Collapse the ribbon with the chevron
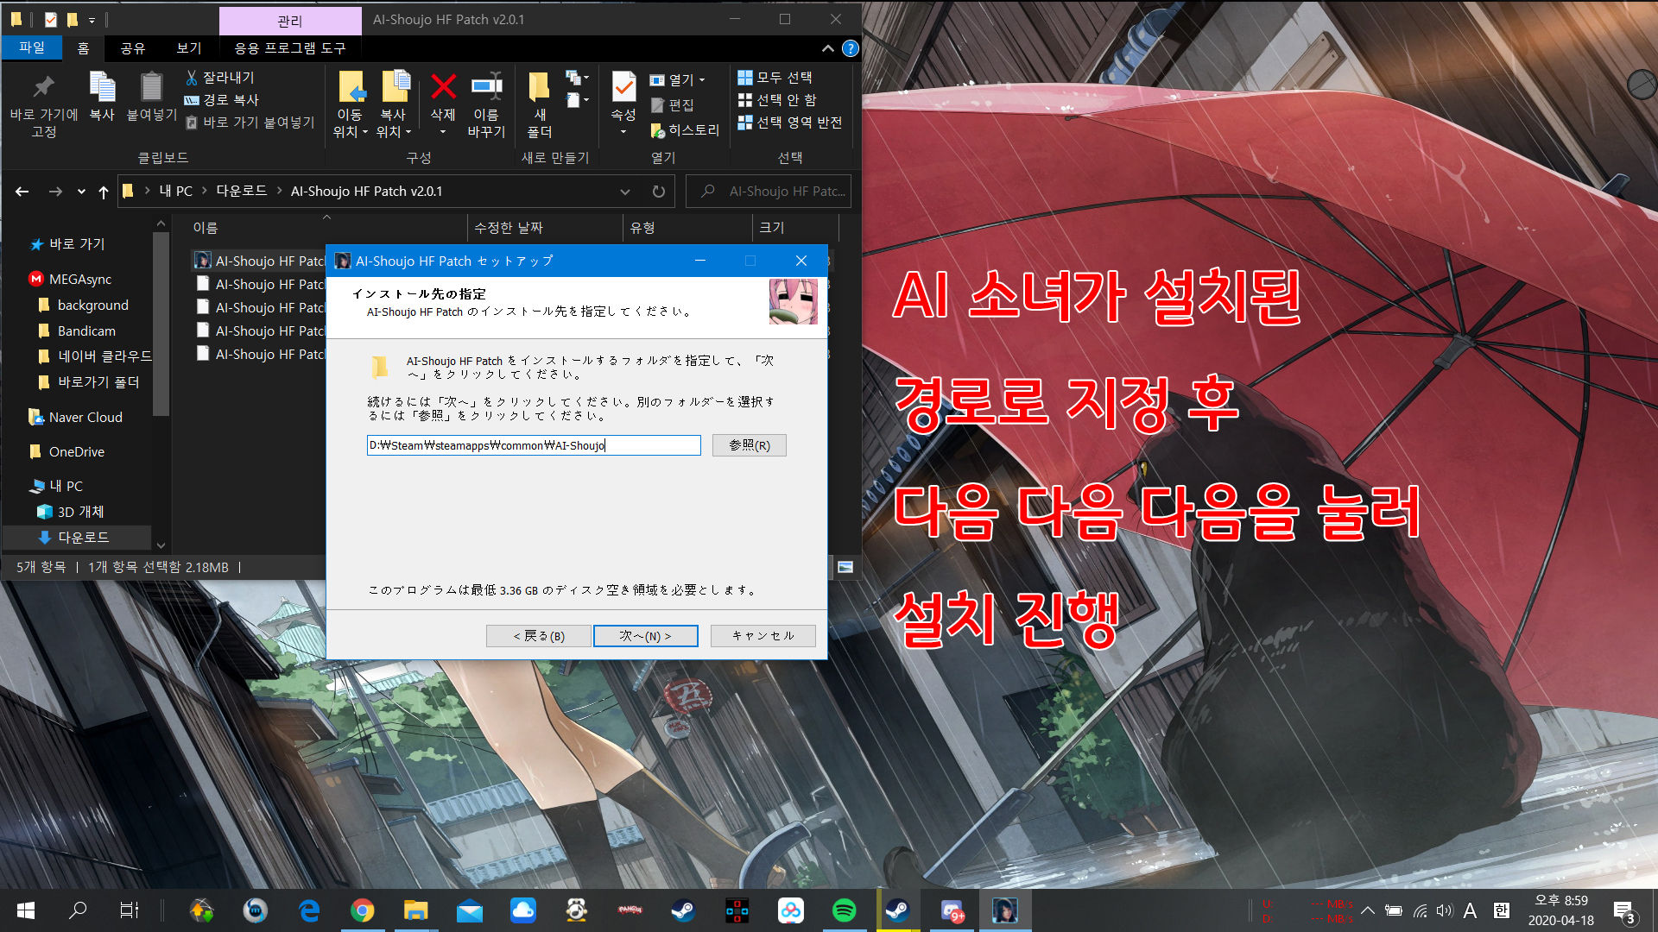The image size is (1658, 932). (827, 48)
